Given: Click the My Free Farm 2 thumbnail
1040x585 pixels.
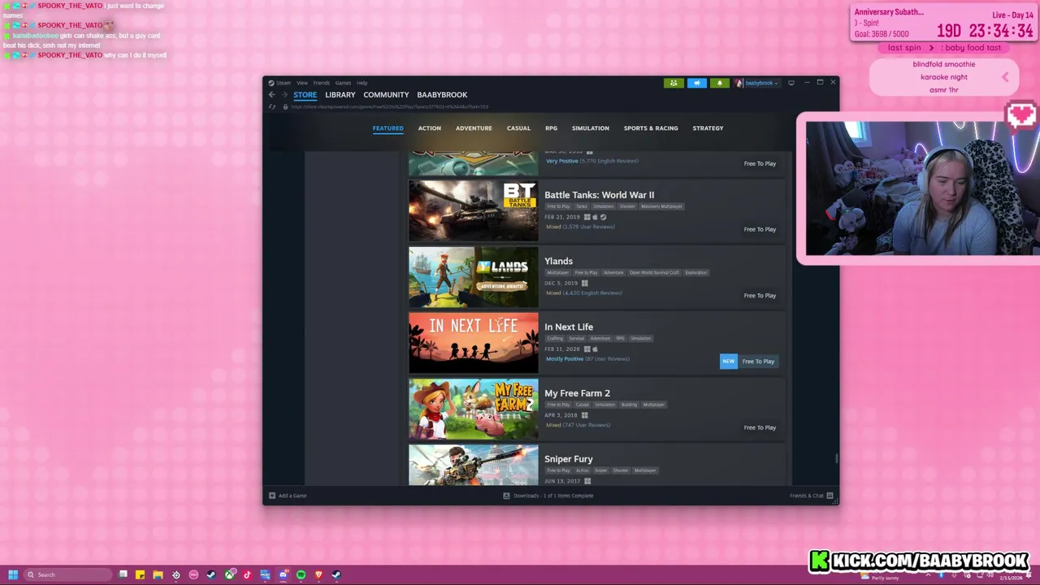Looking at the screenshot, I should (x=473, y=409).
